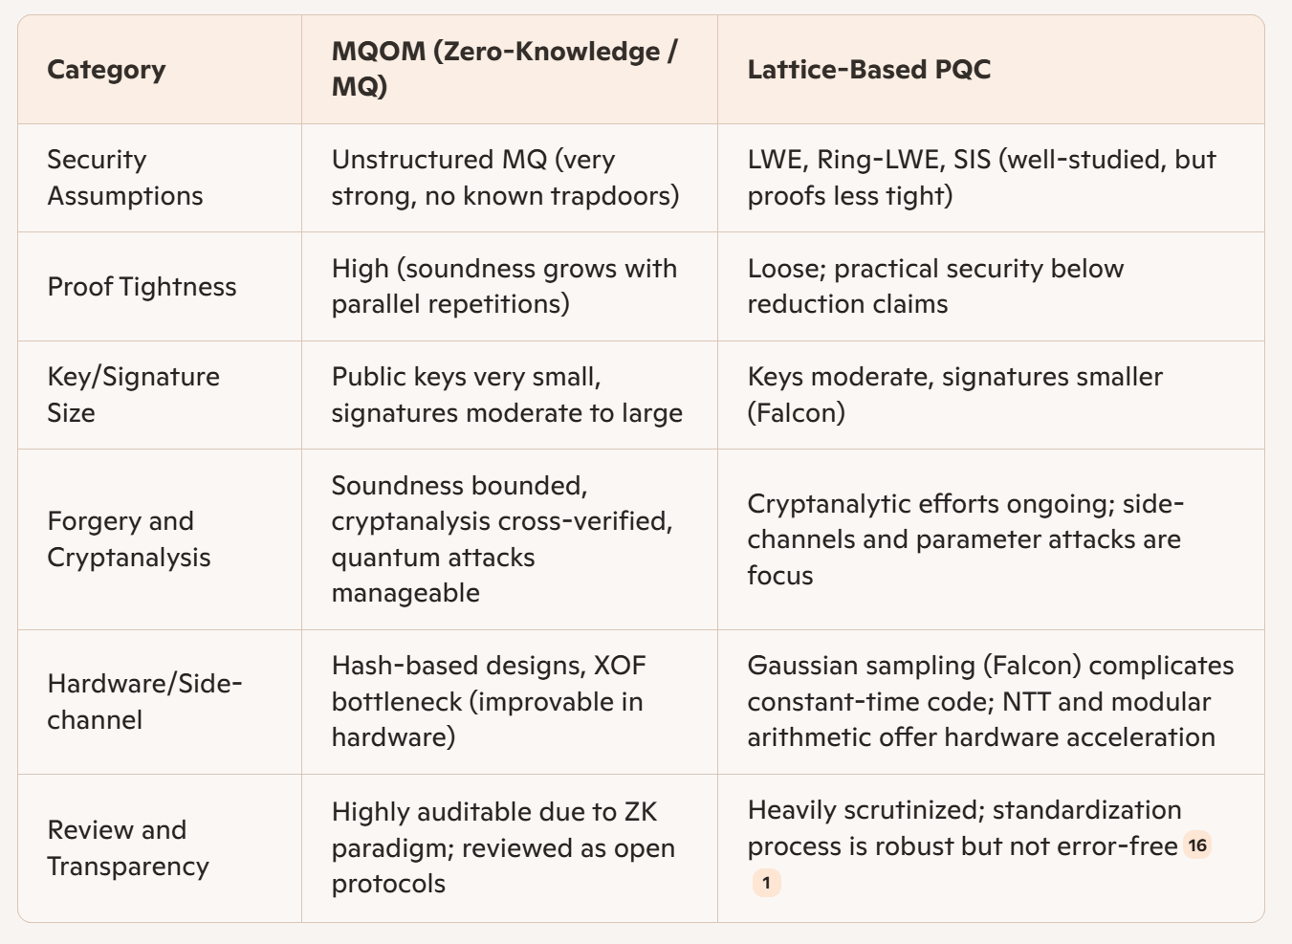Click the LWE, Ring-LWE, SIS cell
The image size is (1292, 944).
(981, 178)
